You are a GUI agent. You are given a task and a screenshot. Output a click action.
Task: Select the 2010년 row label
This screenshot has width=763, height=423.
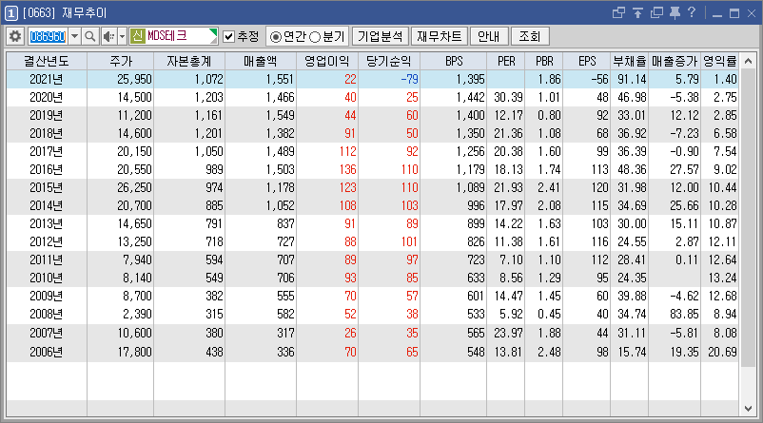pos(47,278)
